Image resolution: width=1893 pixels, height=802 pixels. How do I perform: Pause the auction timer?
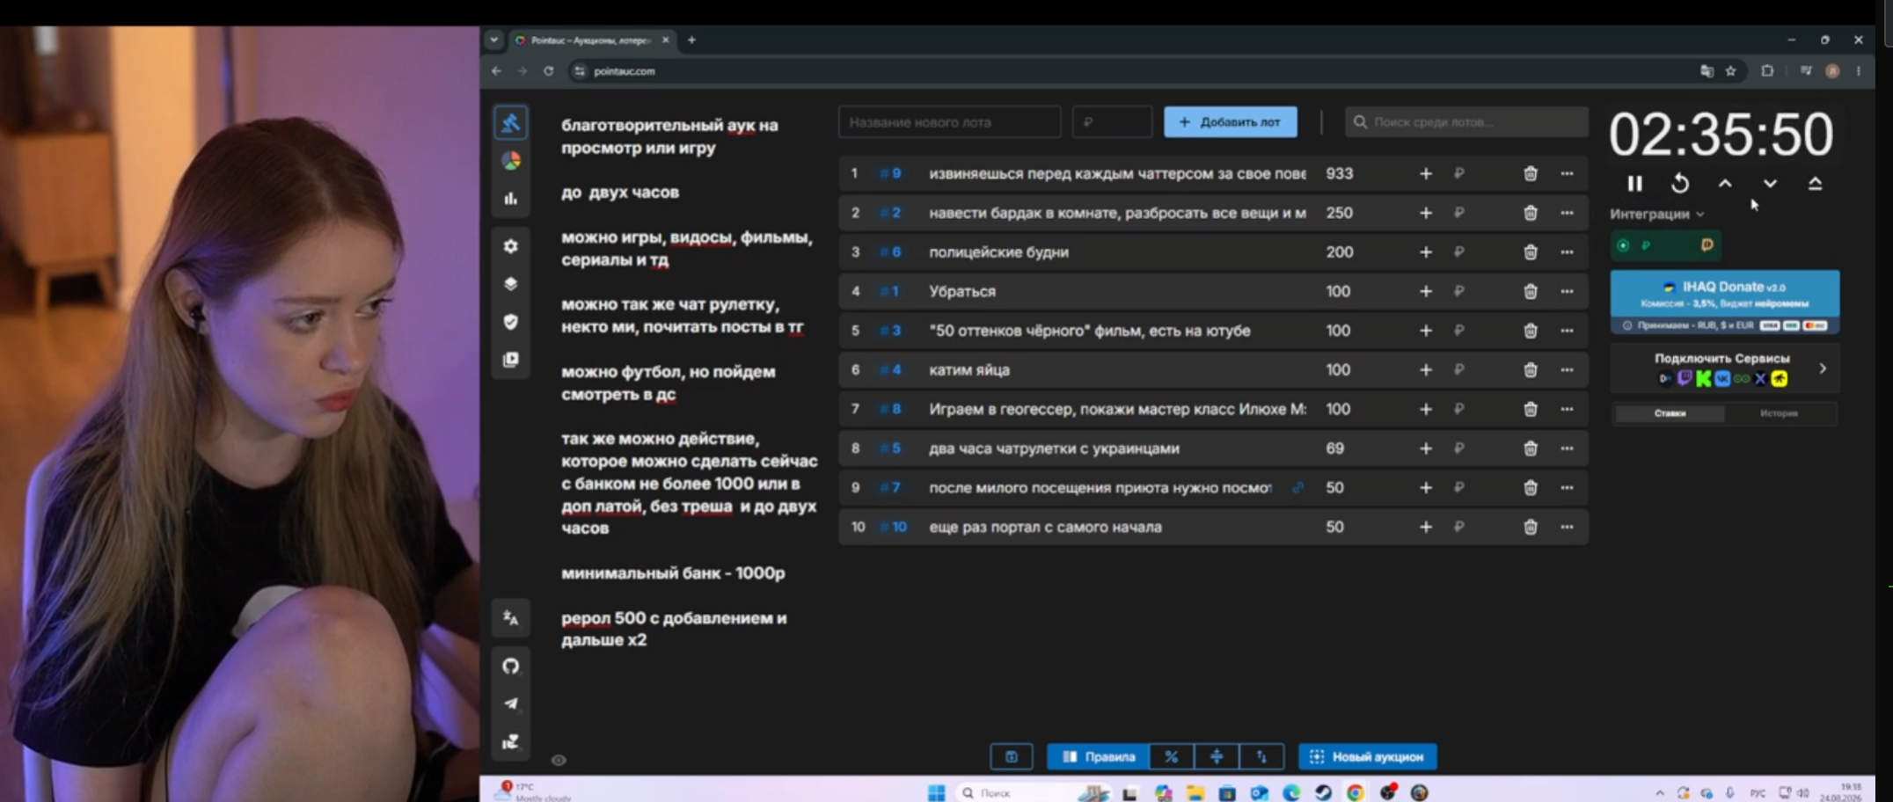click(1635, 184)
